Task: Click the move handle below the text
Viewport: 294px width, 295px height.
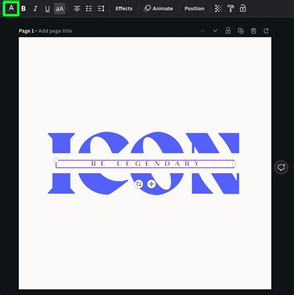Action: tap(151, 184)
